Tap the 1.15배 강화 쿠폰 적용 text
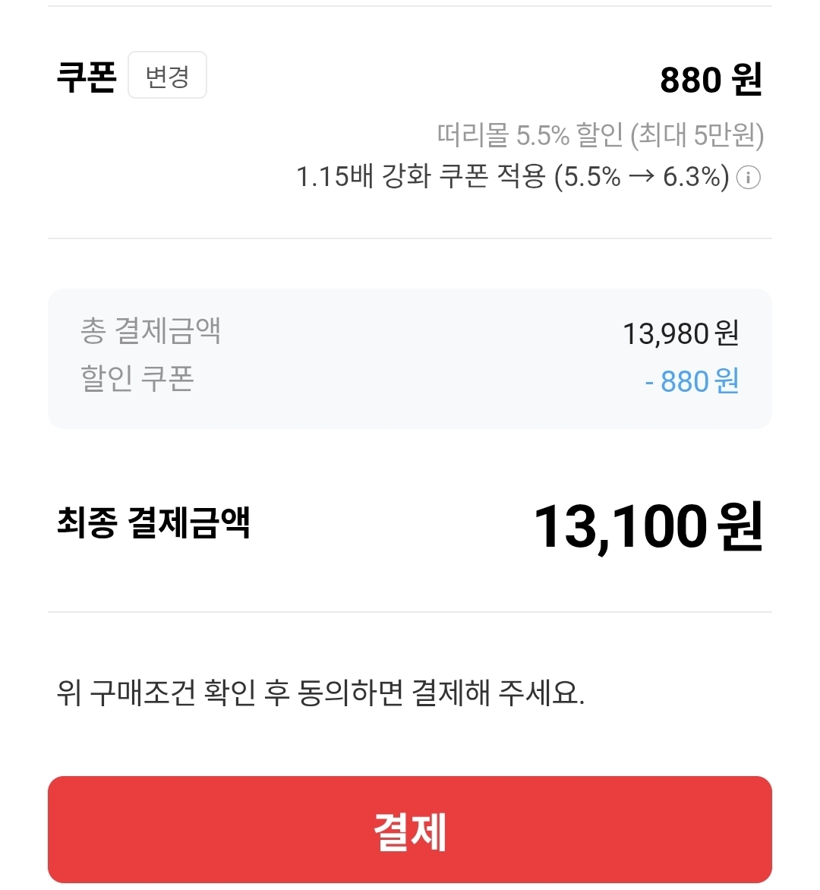Viewport: 820px width, 890px height. (421, 177)
